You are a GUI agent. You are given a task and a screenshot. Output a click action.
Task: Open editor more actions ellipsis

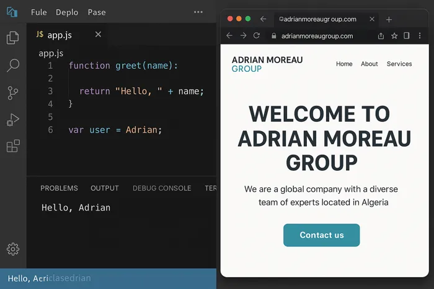(x=198, y=12)
